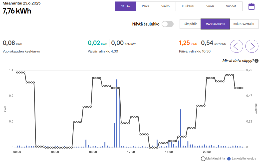Click the tallest consumption bar near 10:30
262x164 pixels.
pyautogui.click(x=117, y=112)
